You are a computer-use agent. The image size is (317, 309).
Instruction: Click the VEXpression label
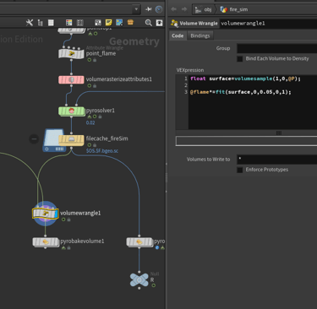pos(190,70)
